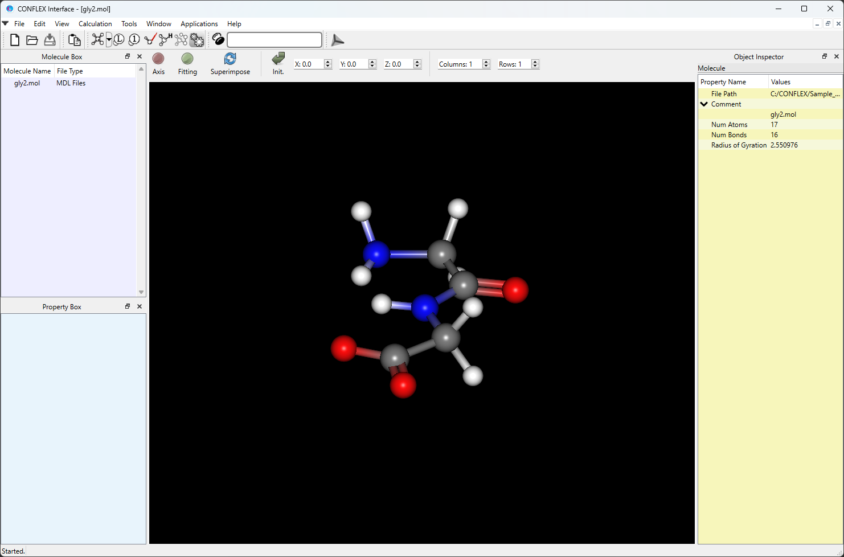The width and height of the screenshot is (844, 557).
Task: Open the dropdown arrow beside molecule structure icon
Action: click(x=109, y=40)
